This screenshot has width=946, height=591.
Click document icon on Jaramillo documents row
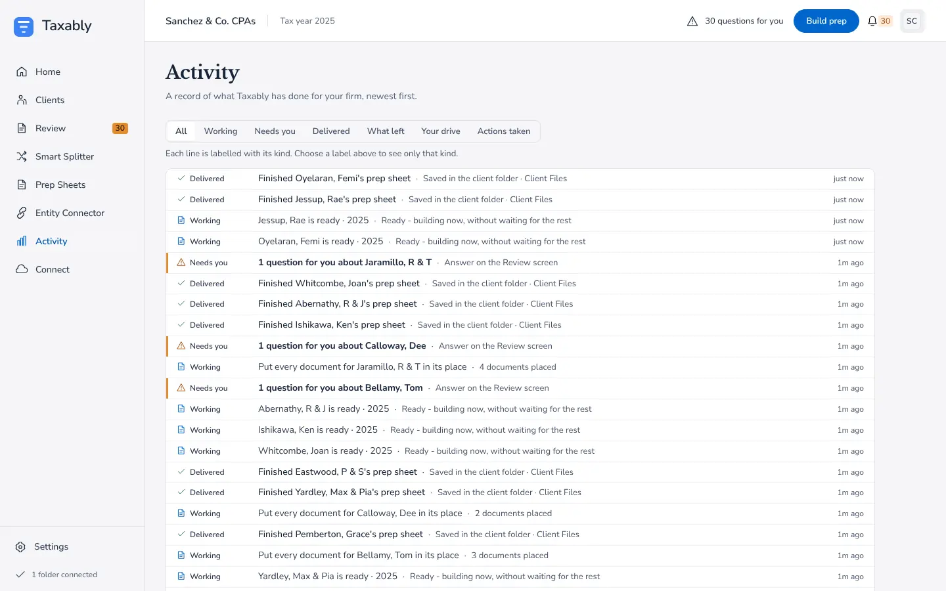point(181,366)
